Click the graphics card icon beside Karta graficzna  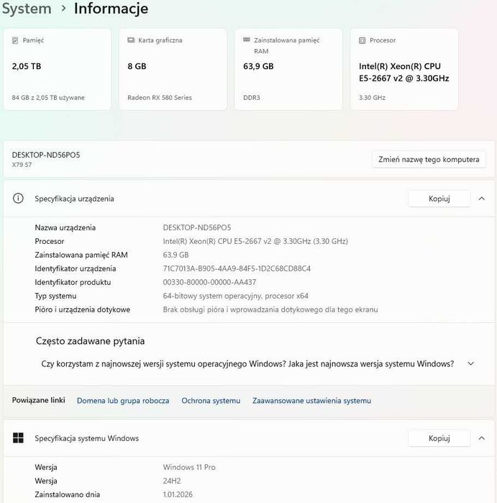131,40
